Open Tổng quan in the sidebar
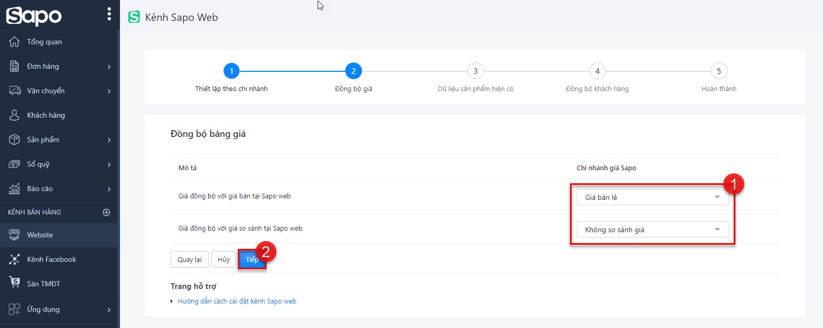Screen dimensions: 823x328 [x=58, y=42]
